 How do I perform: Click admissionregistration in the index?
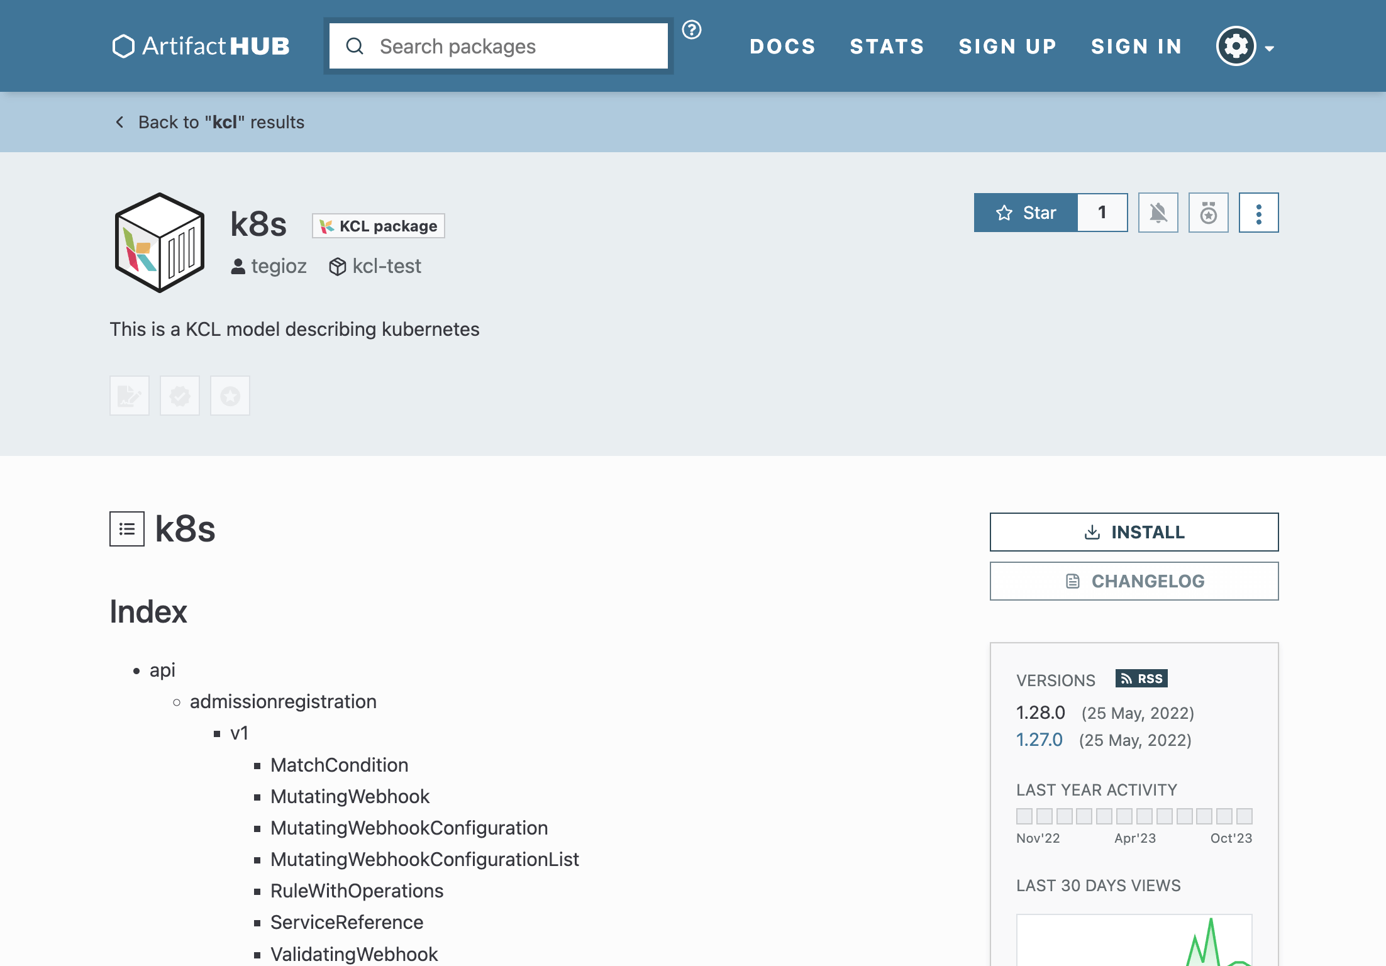point(283,701)
